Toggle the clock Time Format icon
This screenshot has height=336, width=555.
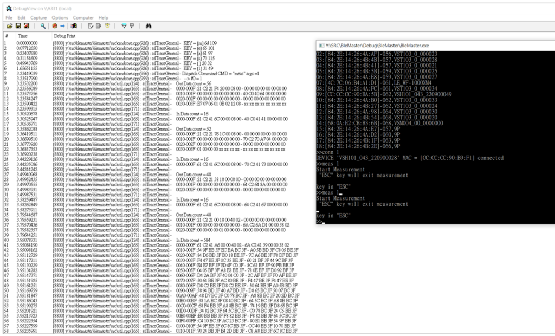tap(108, 26)
